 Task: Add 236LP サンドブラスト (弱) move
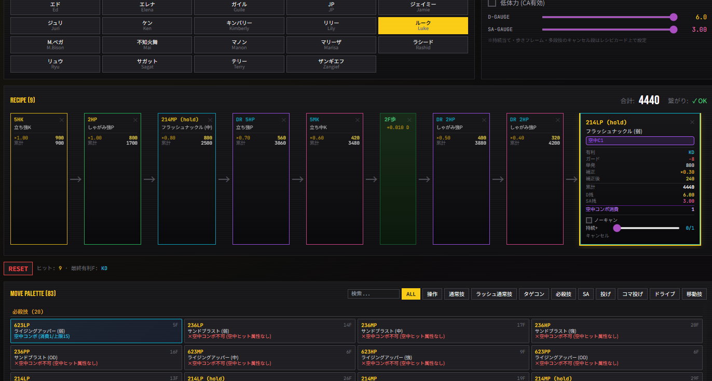[270, 331]
